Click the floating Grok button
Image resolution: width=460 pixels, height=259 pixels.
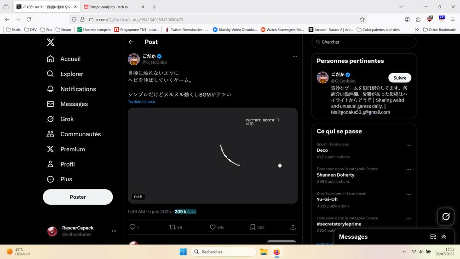(446, 217)
